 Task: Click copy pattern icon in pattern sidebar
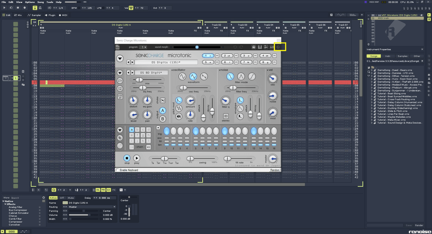point(120,138)
